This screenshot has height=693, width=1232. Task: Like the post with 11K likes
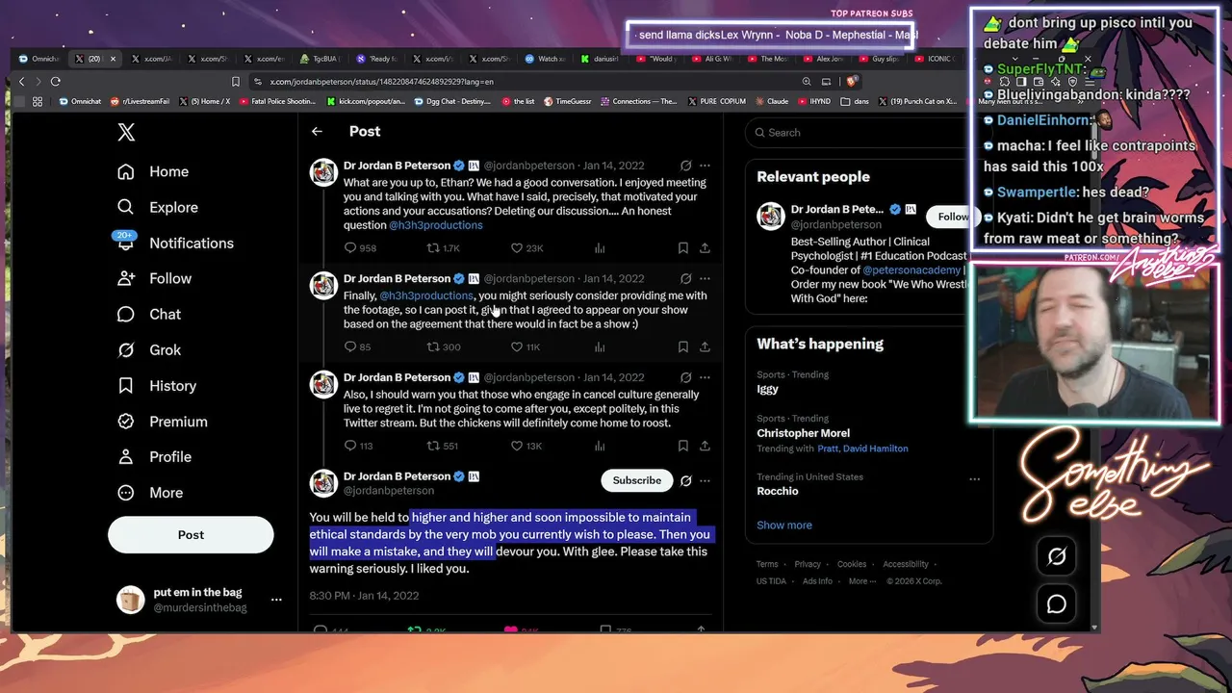click(x=517, y=346)
